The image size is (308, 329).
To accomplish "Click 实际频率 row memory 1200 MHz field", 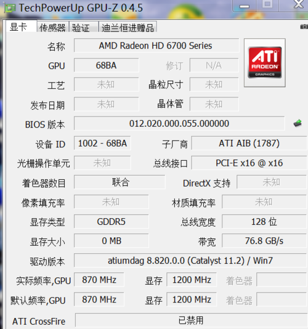I will click(x=192, y=280).
